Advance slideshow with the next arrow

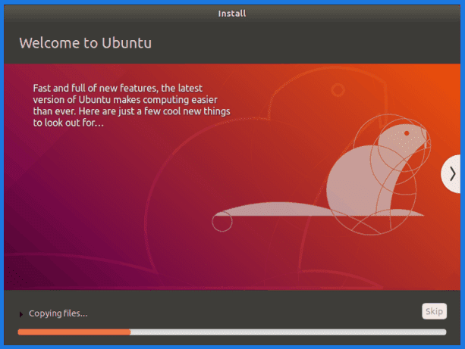[x=451, y=174]
